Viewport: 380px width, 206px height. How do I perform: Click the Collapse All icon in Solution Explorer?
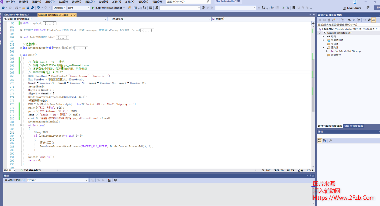tap(355, 20)
